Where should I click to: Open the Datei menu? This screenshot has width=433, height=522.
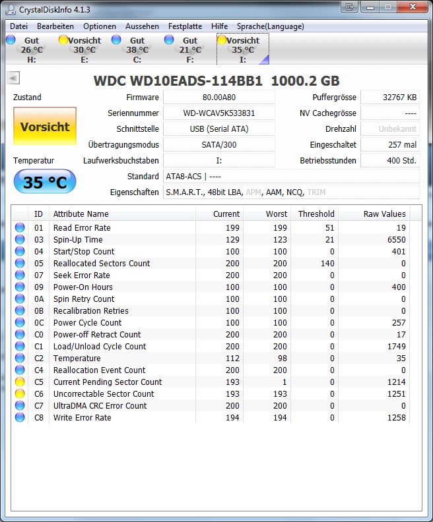click(18, 26)
